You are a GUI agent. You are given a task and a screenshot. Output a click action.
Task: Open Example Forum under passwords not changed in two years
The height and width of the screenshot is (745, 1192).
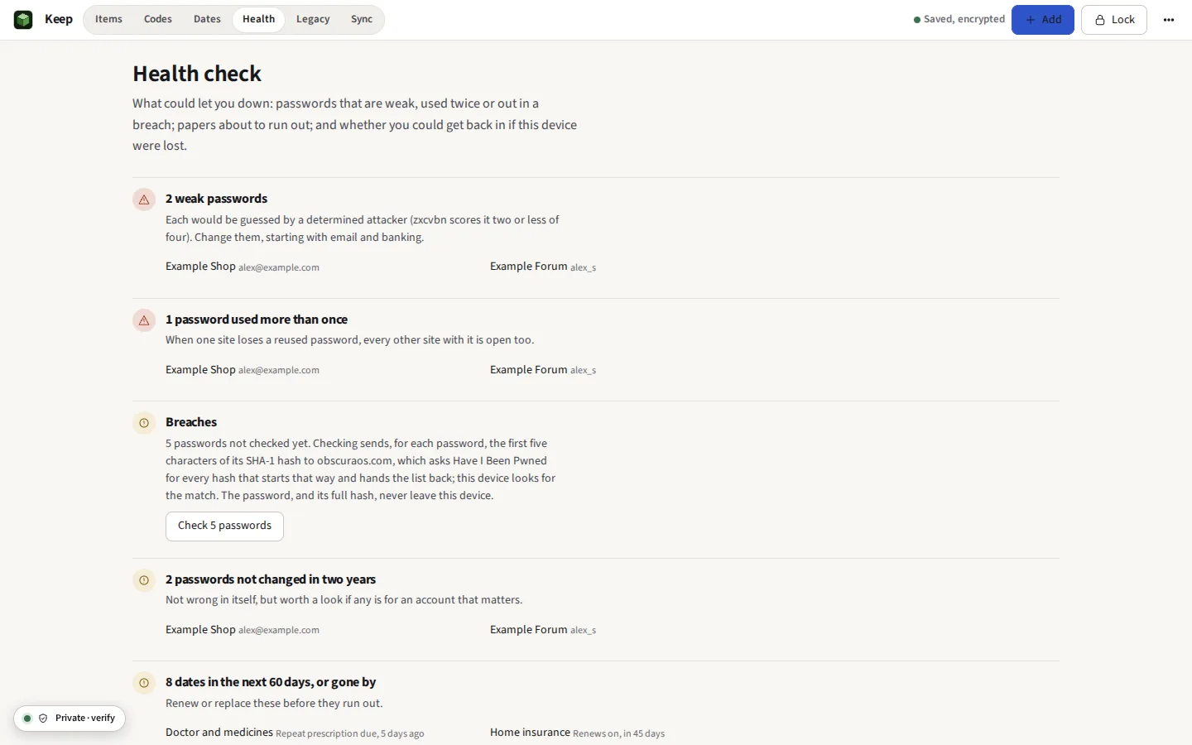543,630
